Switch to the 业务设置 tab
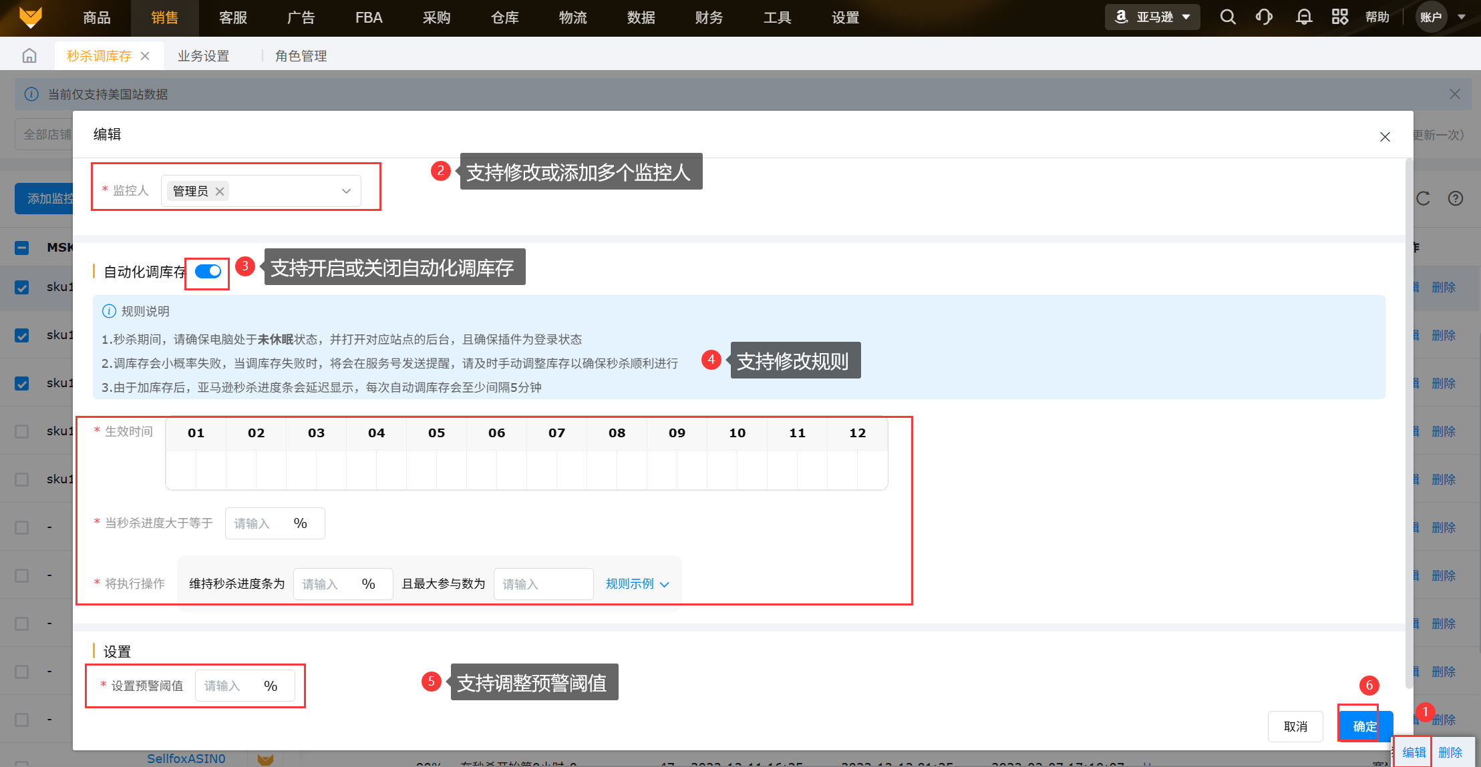Screen dimensions: 1481x767 pos(203,56)
